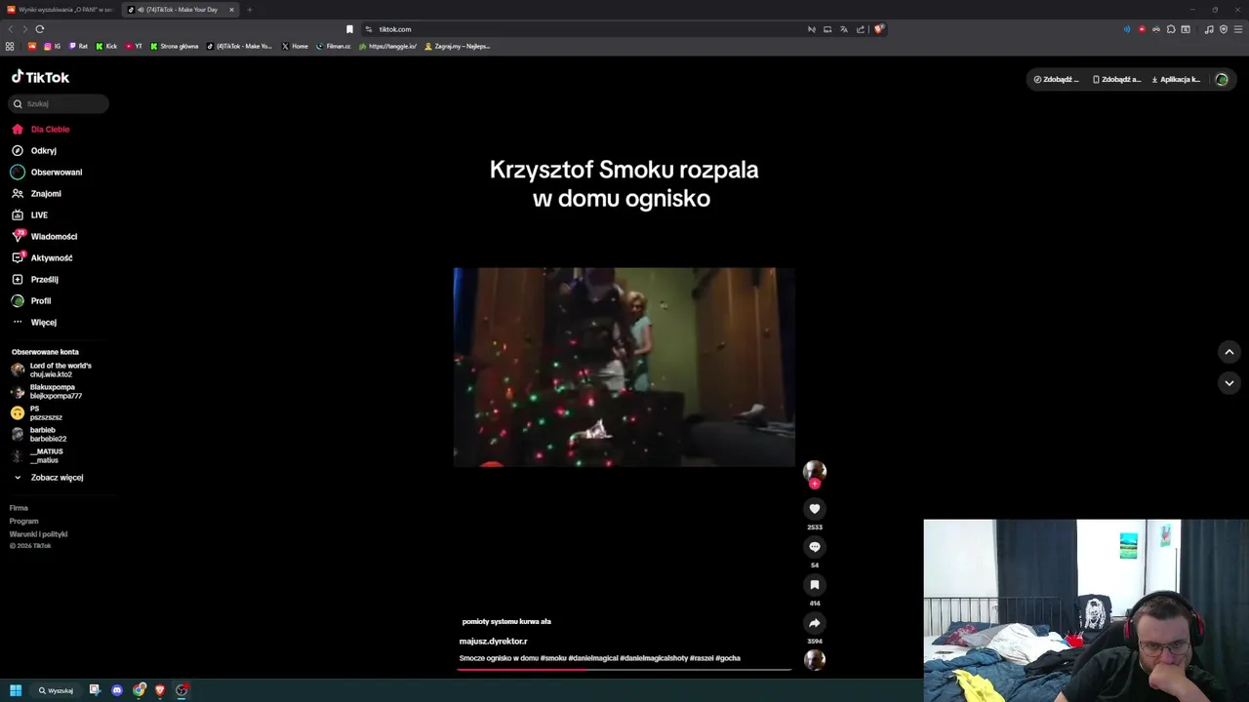This screenshot has height=702, width=1249.
Task: Open the Firma footer link
Action: tap(19, 508)
